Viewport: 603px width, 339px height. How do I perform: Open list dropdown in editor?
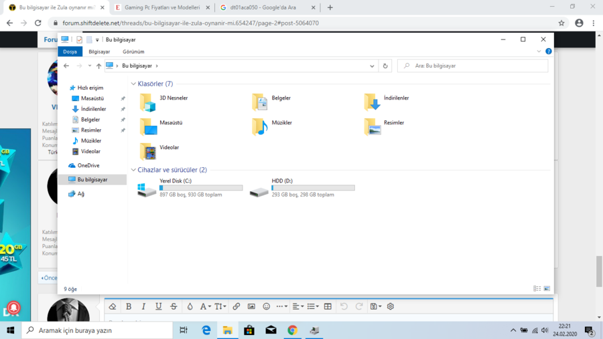pyautogui.click(x=313, y=306)
